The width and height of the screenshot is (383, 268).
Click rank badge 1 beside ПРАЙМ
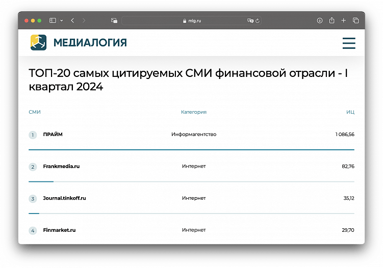pos(33,135)
